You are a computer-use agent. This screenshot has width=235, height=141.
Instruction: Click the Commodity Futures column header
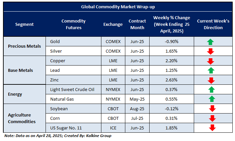coord(73,24)
